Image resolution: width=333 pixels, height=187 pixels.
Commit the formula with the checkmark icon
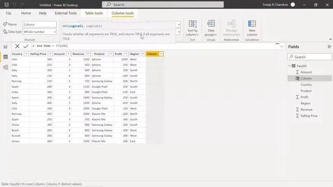[26, 46]
